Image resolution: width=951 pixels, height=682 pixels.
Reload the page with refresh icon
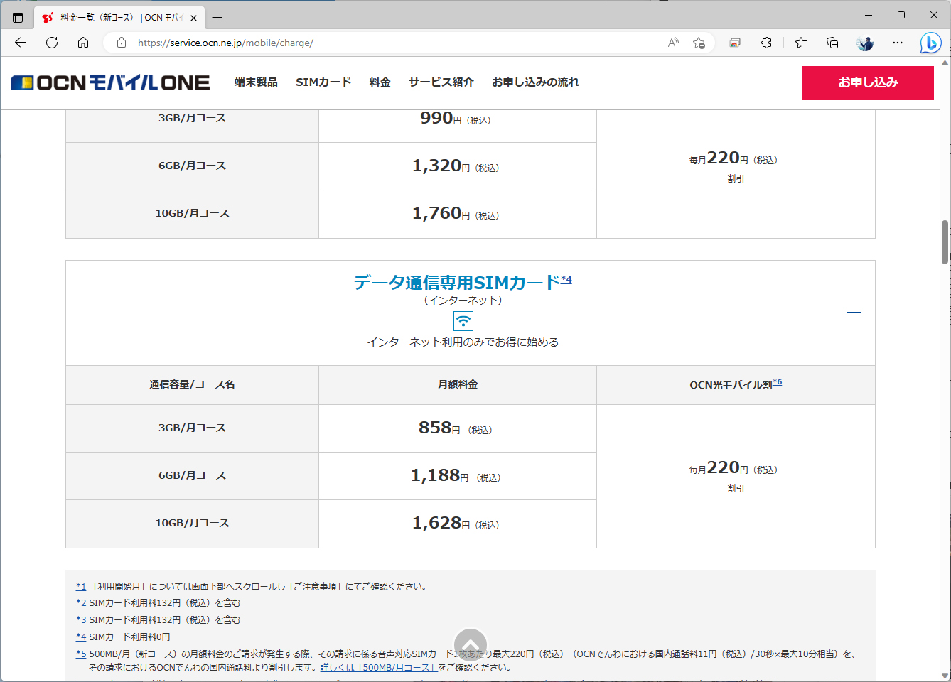coord(52,43)
